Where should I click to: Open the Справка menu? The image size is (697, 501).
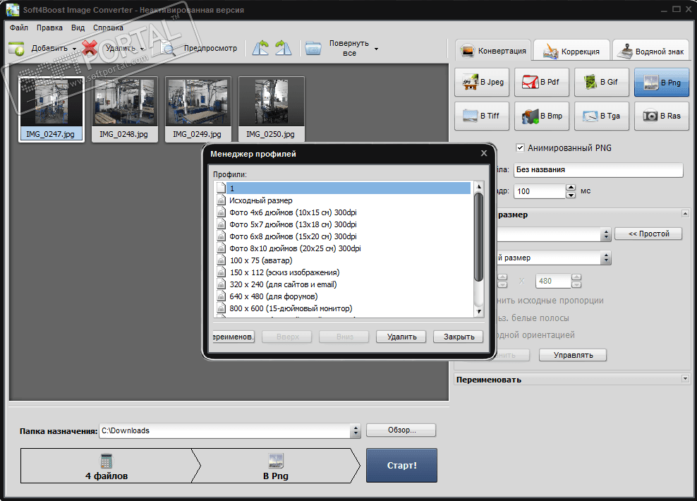pos(108,28)
